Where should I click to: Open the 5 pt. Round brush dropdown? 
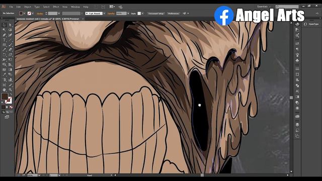click(104, 14)
